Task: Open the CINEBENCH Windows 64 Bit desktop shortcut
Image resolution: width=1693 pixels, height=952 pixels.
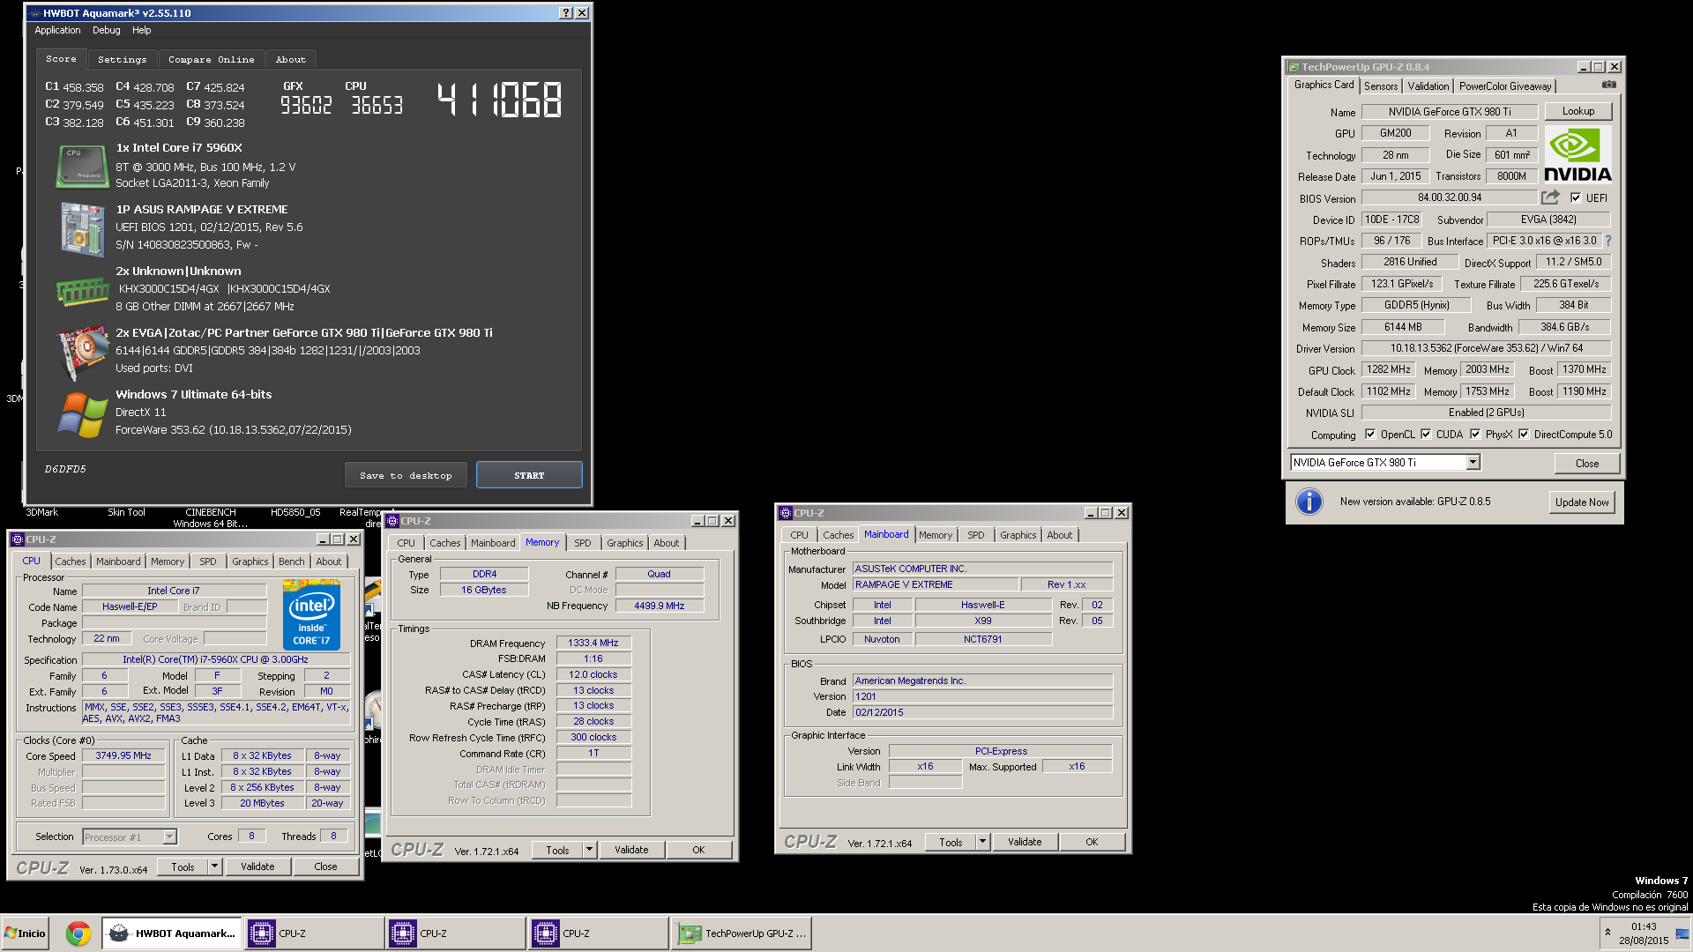Action: 211,517
